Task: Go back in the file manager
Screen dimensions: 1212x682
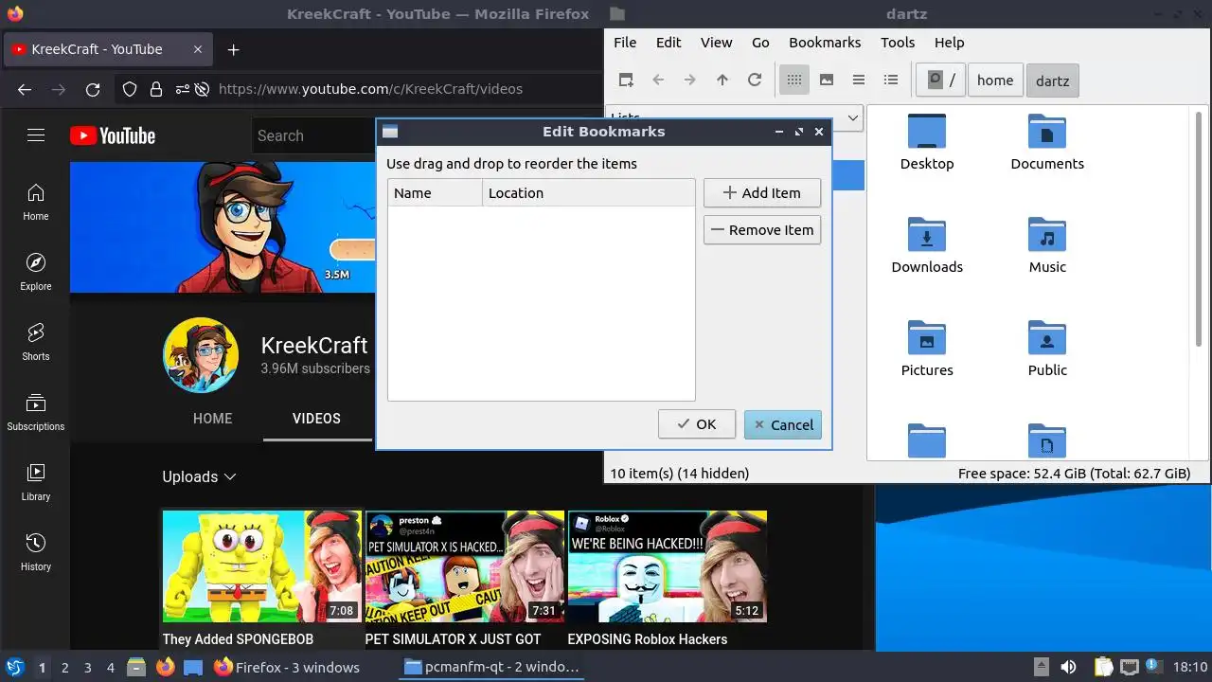Action: point(658,81)
